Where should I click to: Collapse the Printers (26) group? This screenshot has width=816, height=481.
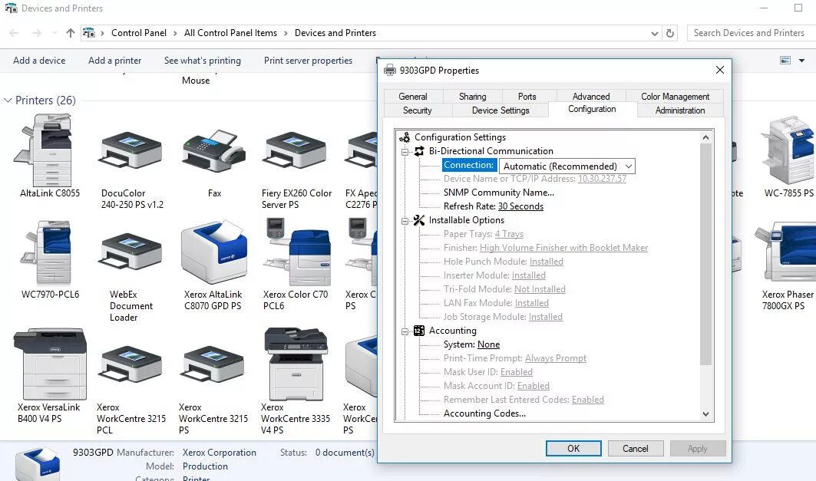8,100
